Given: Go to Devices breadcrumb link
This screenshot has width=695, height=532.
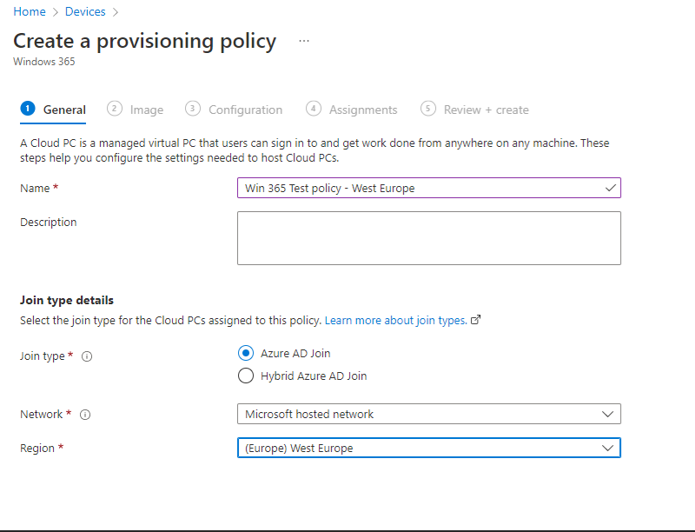Looking at the screenshot, I should (x=85, y=11).
